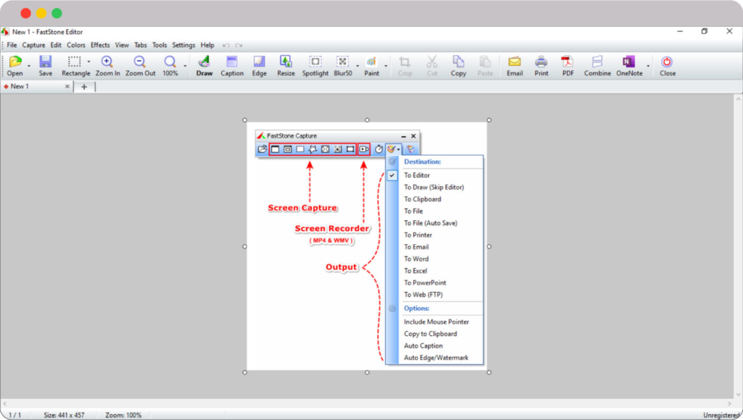The width and height of the screenshot is (743, 420).
Task: Open the 100% zoom dropdown arrow
Action: pyautogui.click(x=185, y=66)
